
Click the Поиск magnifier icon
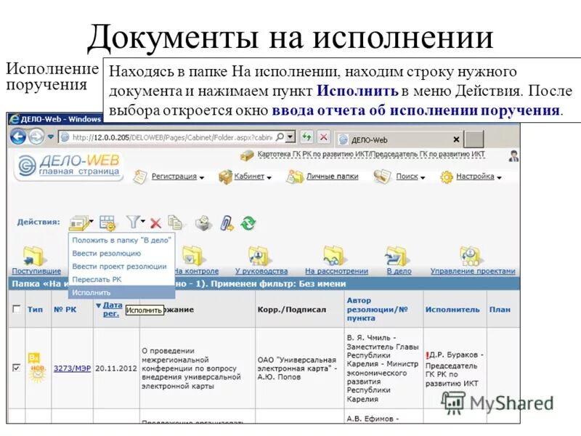tap(382, 177)
